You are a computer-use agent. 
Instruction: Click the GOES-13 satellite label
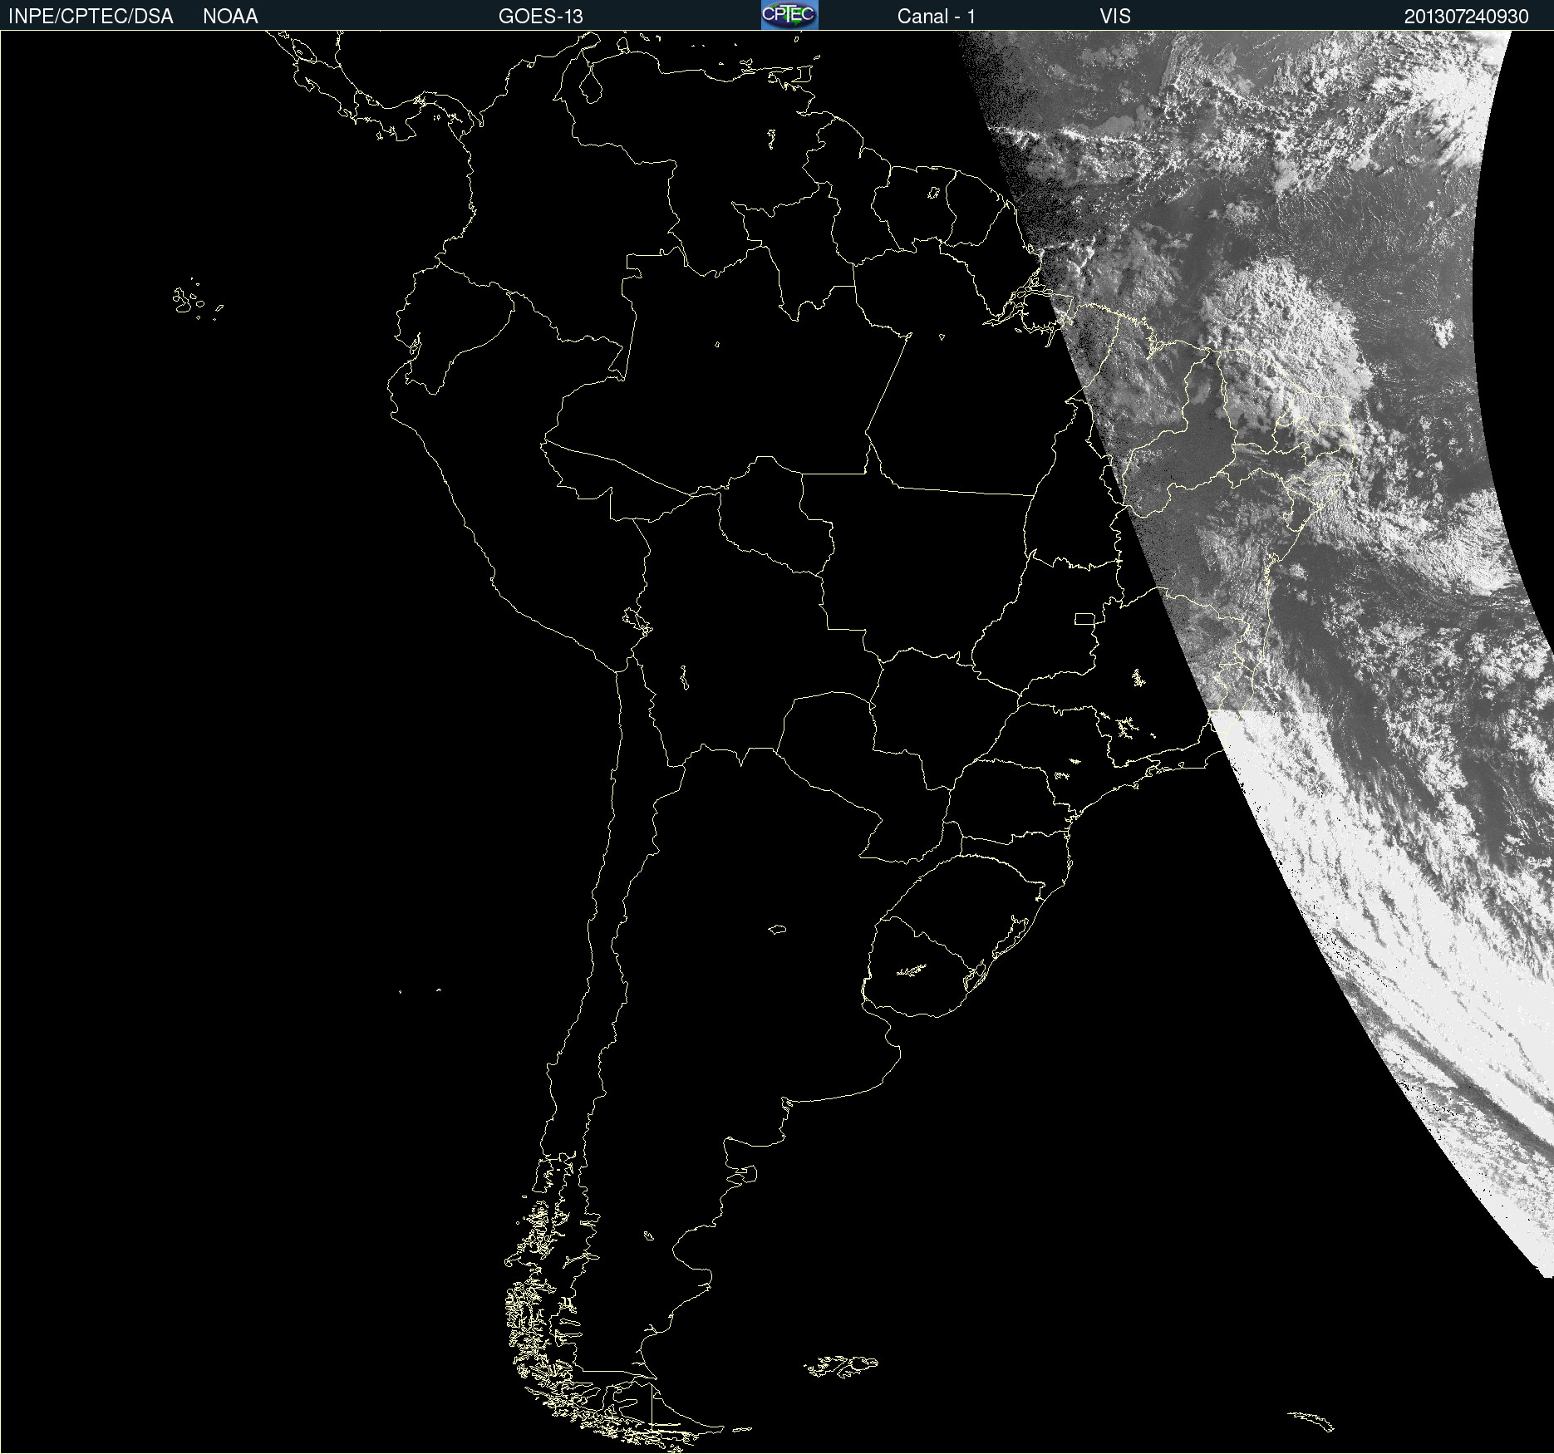[x=540, y=17]
